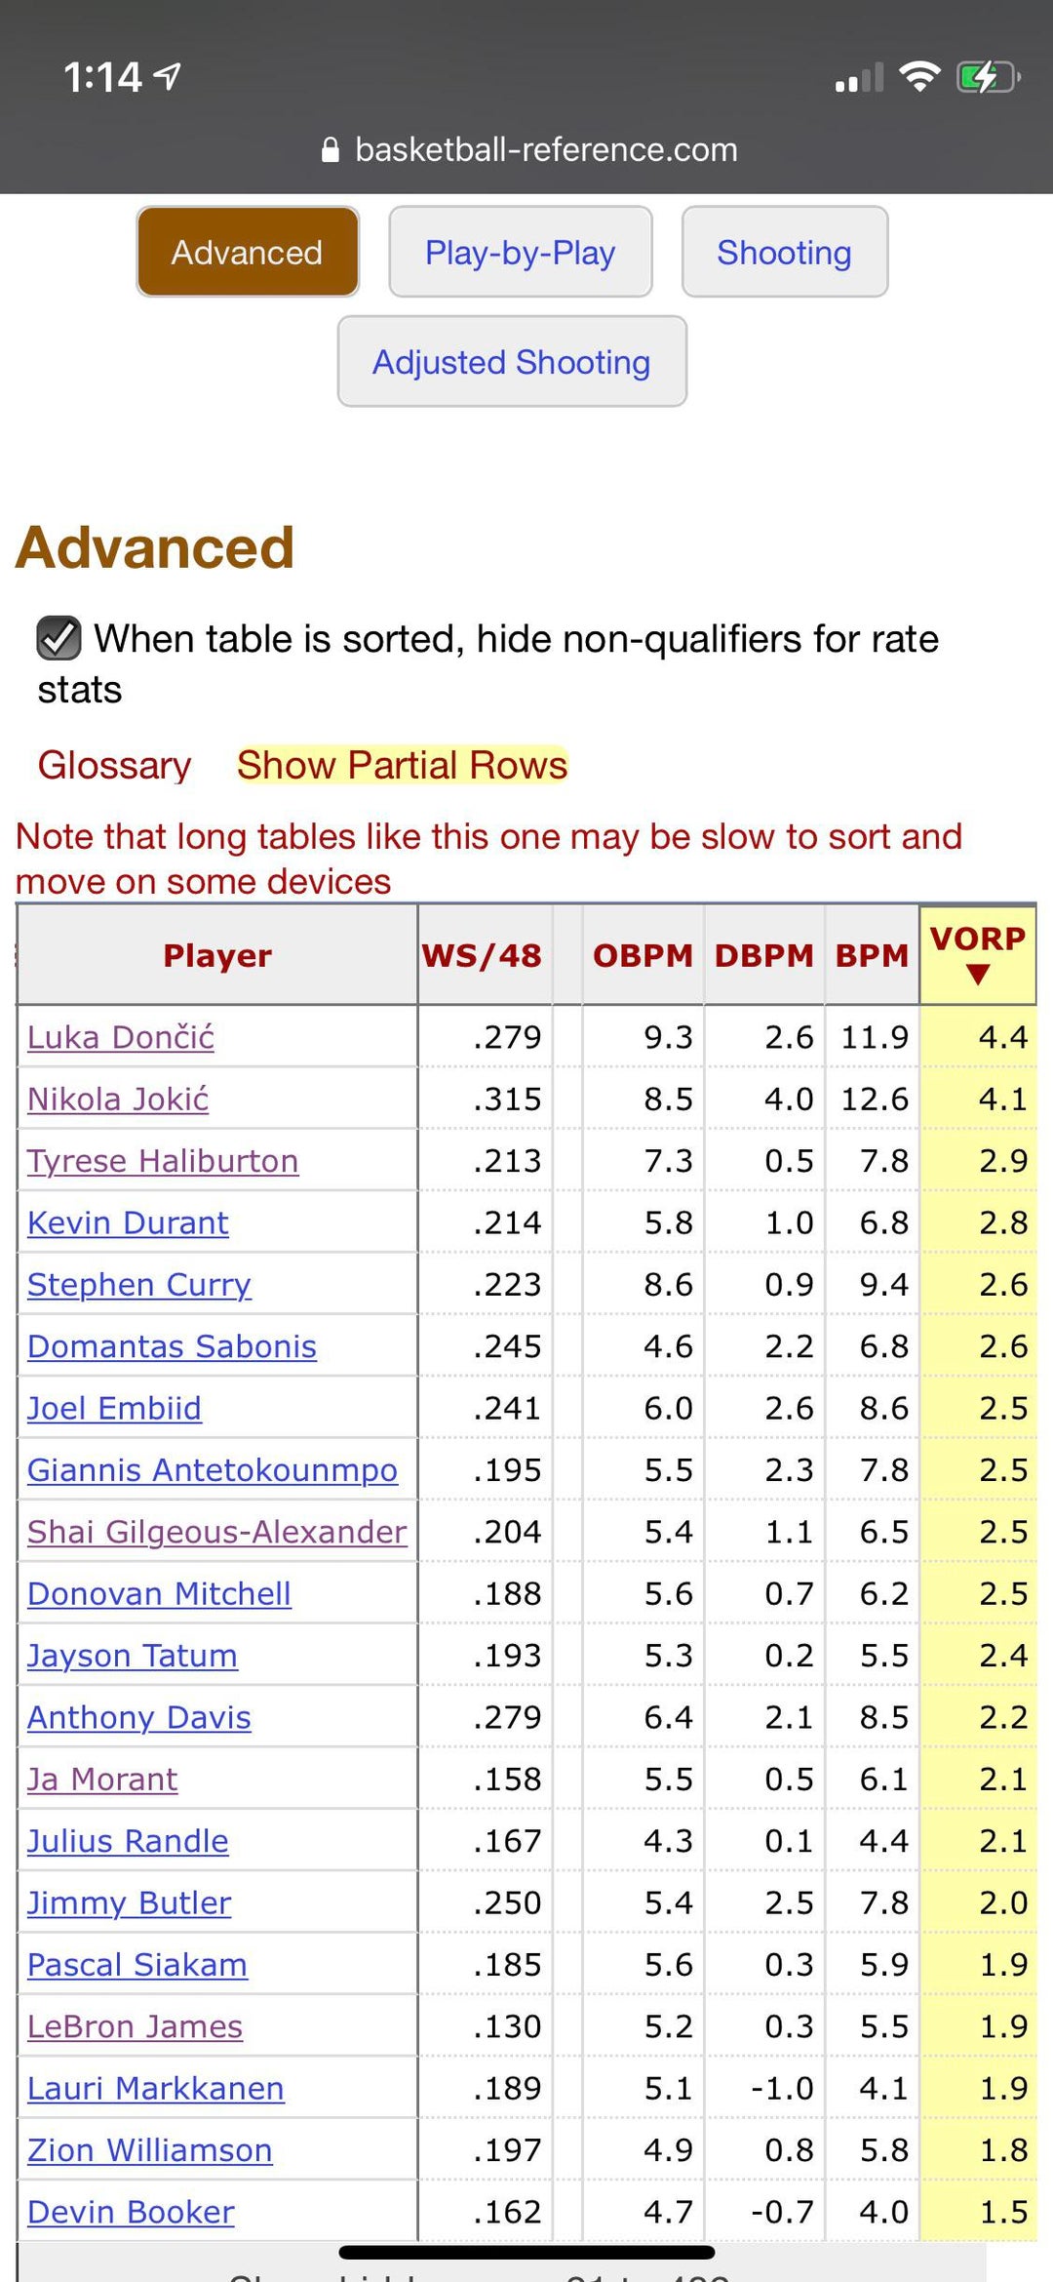The image size is (1053, 2282).
Task: Open the Adjusted Shooting tab
Action: 512,362
